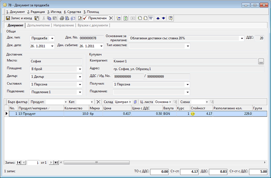Click the cut scissors icon in toolbar
271x178 pixels.
[x=44, y=19]
